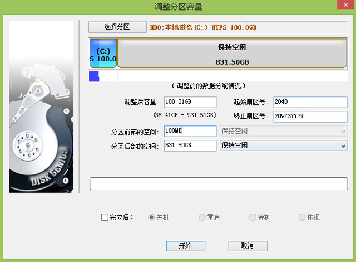This screenshot has width=356, height=262.
Task: Click the purple partition boundary marker
Action: coord(117,76)
